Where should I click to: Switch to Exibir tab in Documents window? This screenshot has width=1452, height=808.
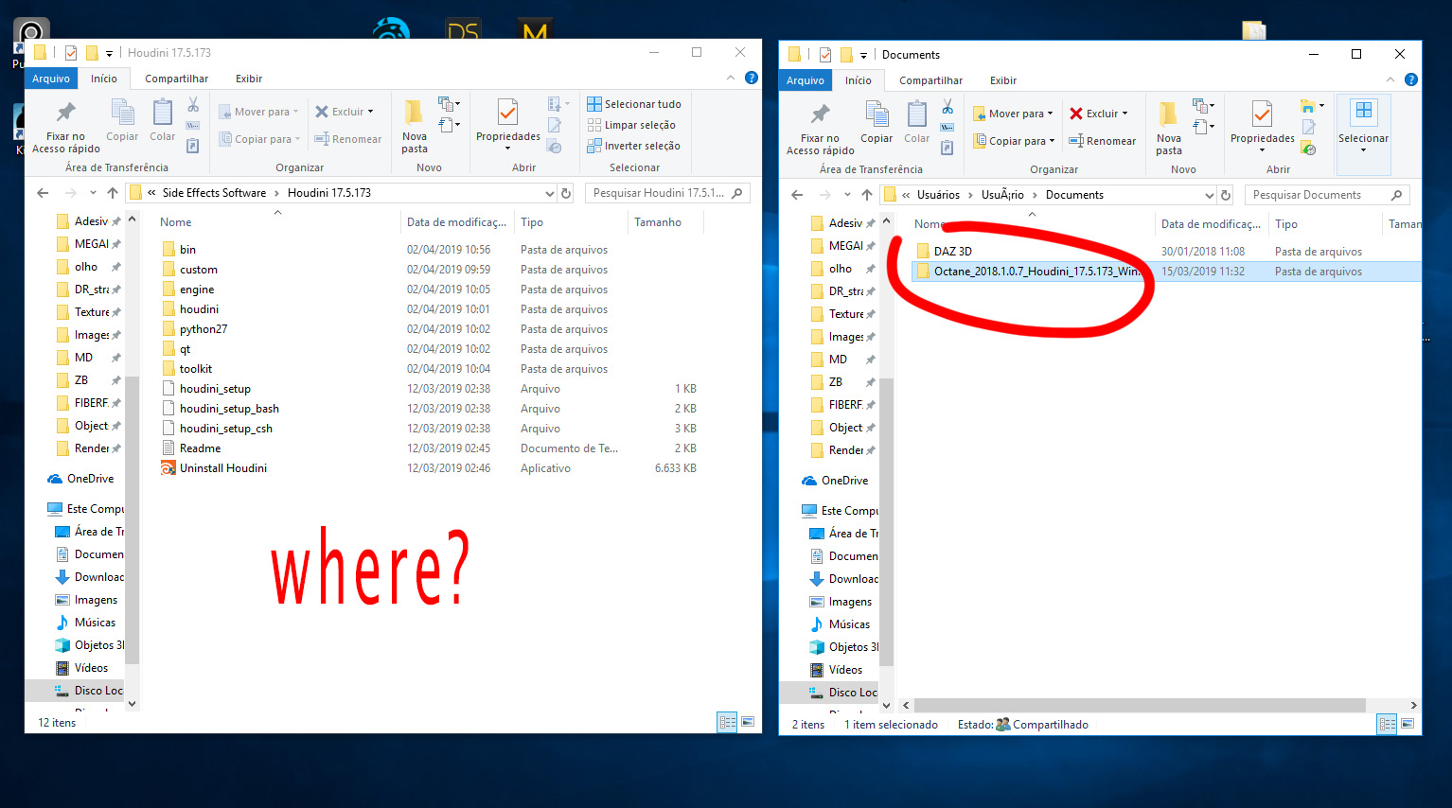point(1003,80)
